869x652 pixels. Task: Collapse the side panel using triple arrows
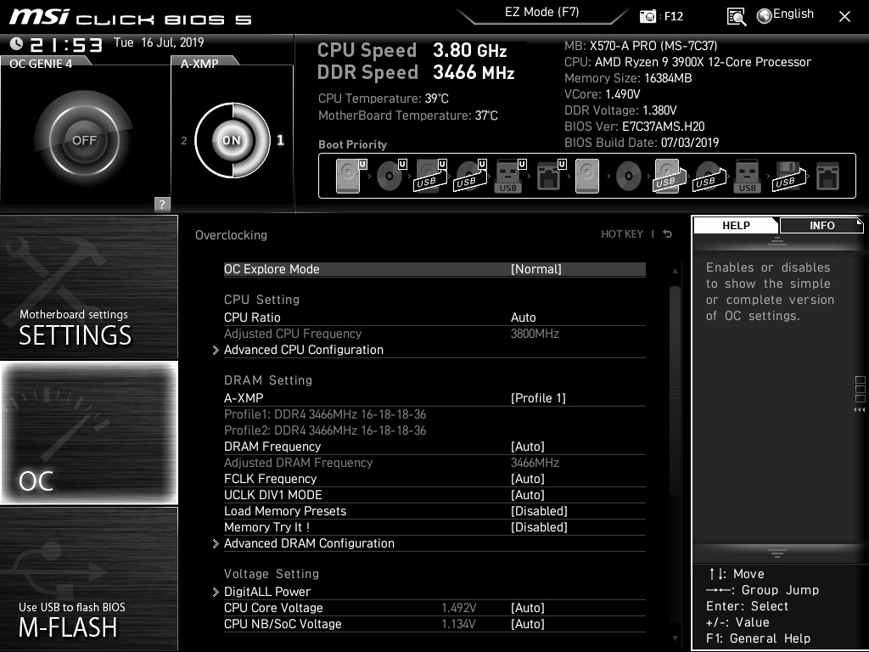pyautogui.click(x=860, y=410)
